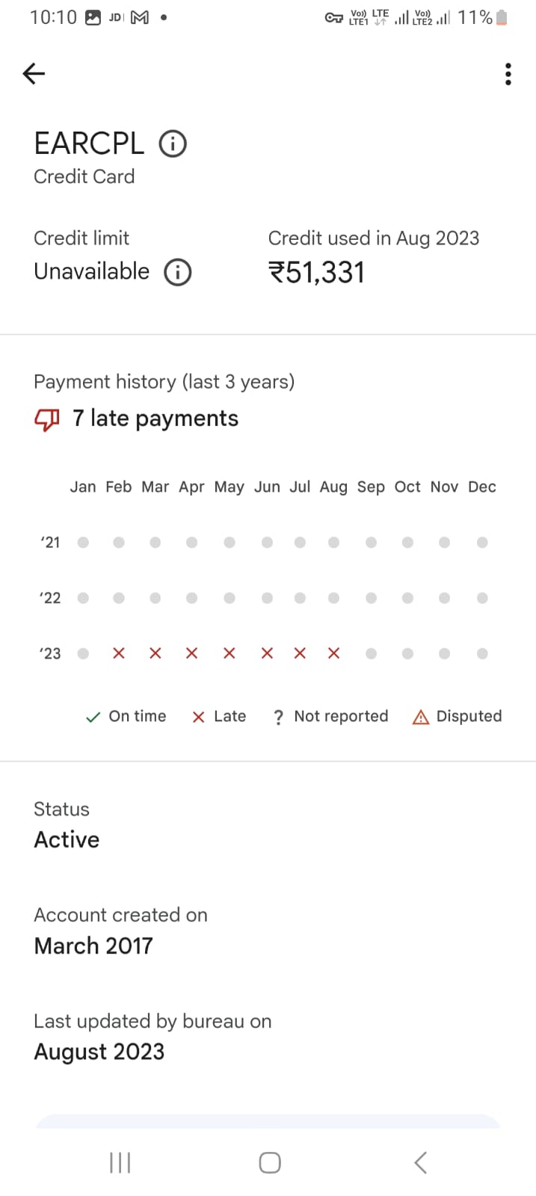Tap the Aug '23 late payment mark
Image resolution: width=536 pixels, height=1196 pixels.
point(333,653)
